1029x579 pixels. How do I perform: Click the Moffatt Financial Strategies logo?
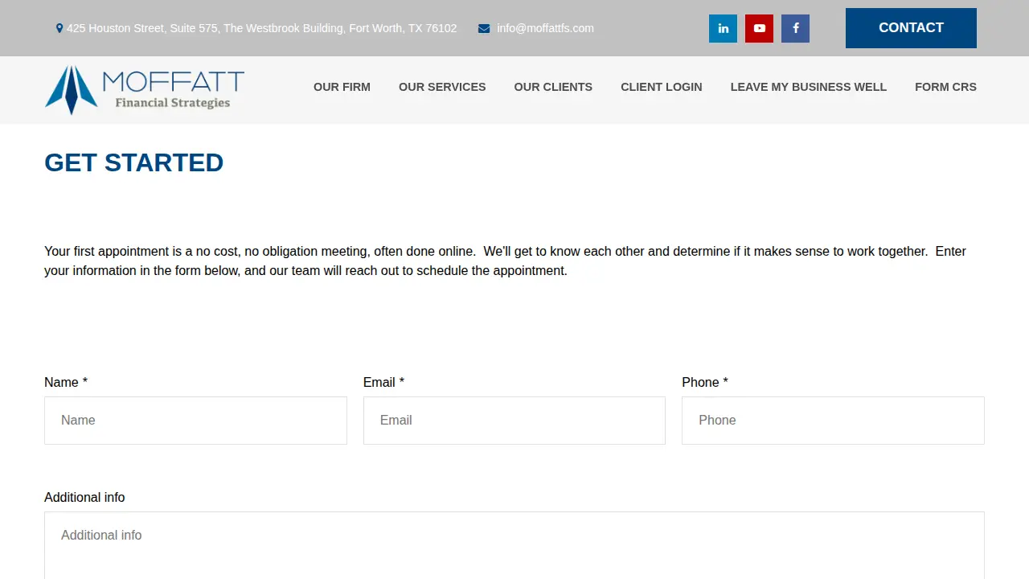click(145, 89)
